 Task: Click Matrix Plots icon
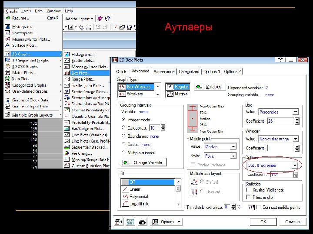tap(7, 72)
